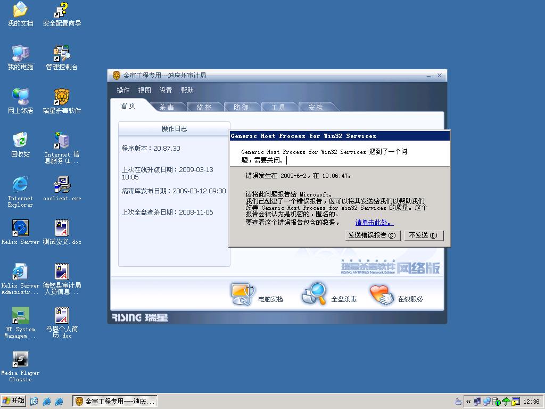The width and height of the screenshot is (545, 409).
Task: Click the smiley window tray icon
Action: [x=515, y=402]
